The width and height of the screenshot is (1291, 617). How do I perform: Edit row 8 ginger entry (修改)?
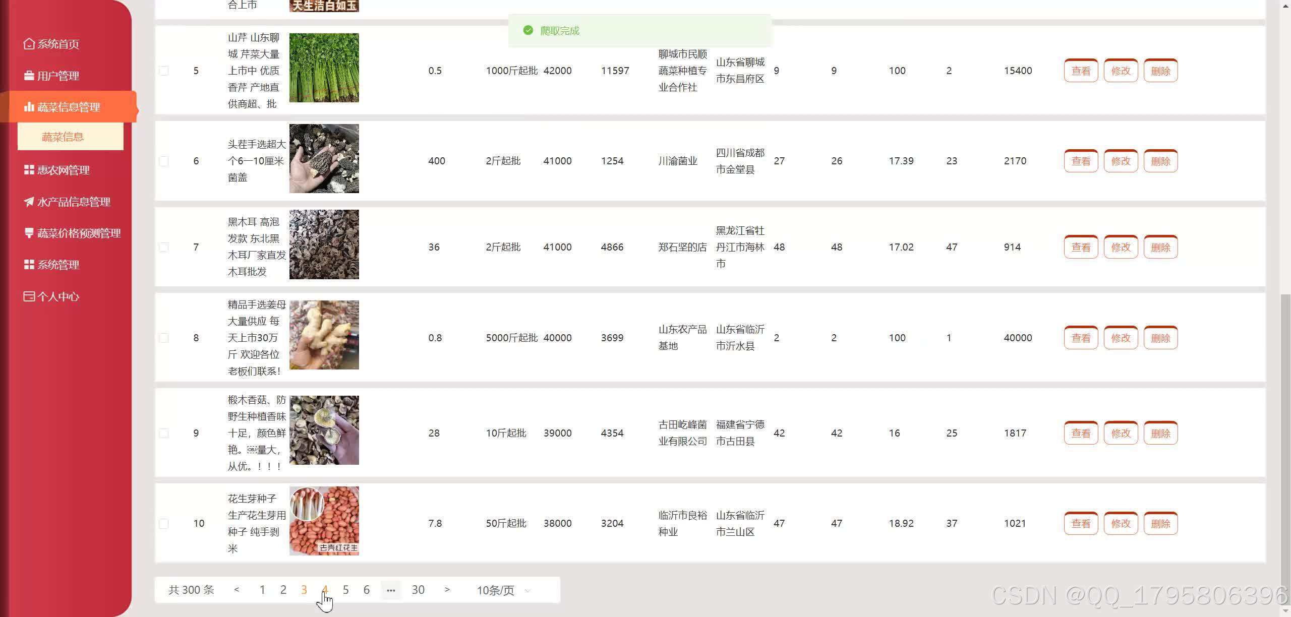pos(1121,338)
